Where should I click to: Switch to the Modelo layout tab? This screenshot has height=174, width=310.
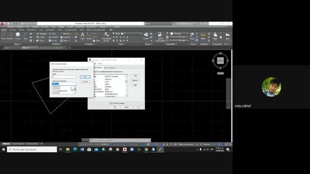6,144
